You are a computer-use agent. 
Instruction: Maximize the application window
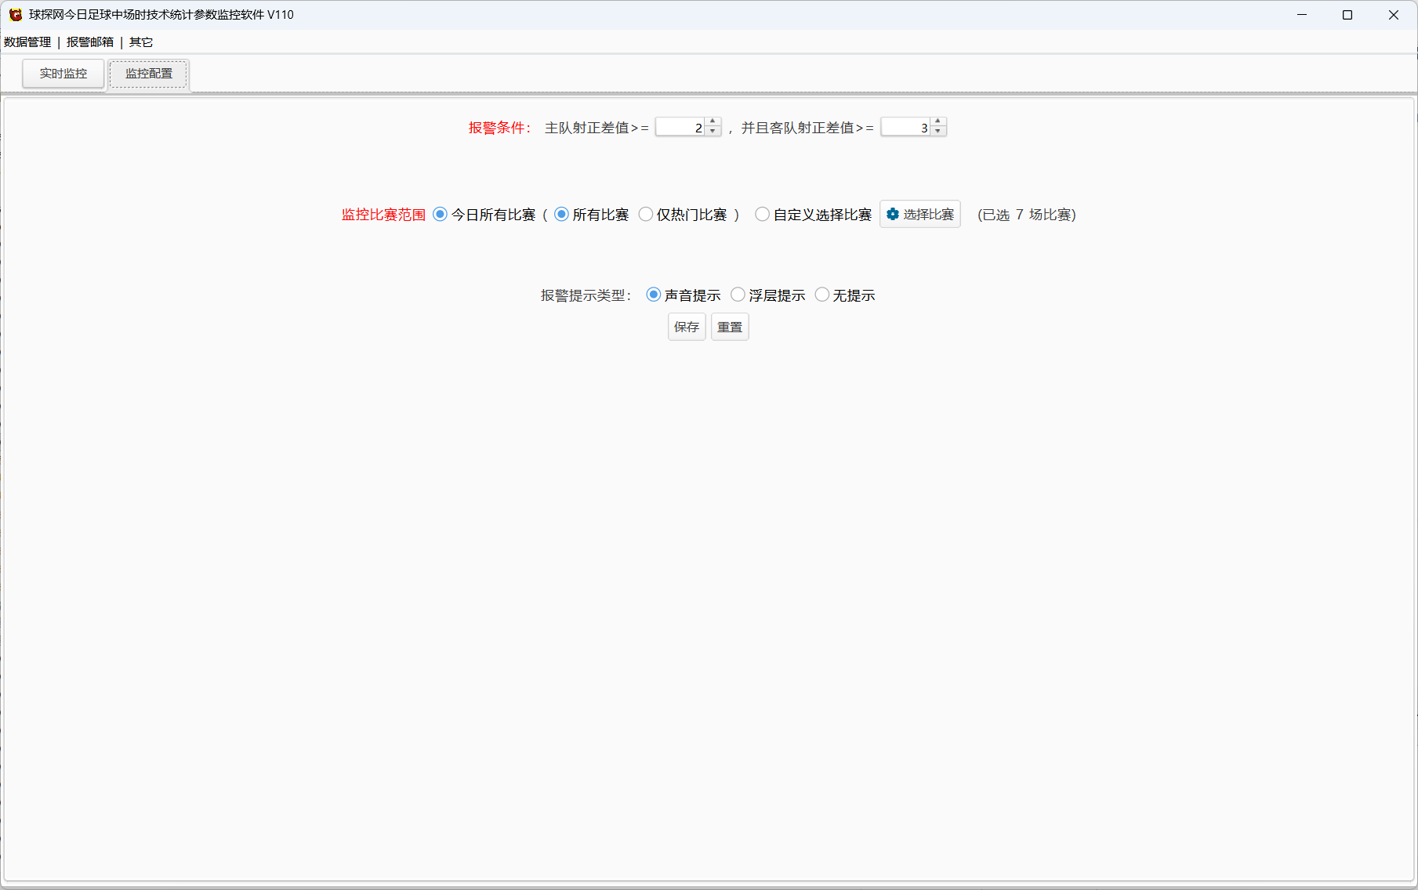pyautogui.click(x=1347, y=15)
